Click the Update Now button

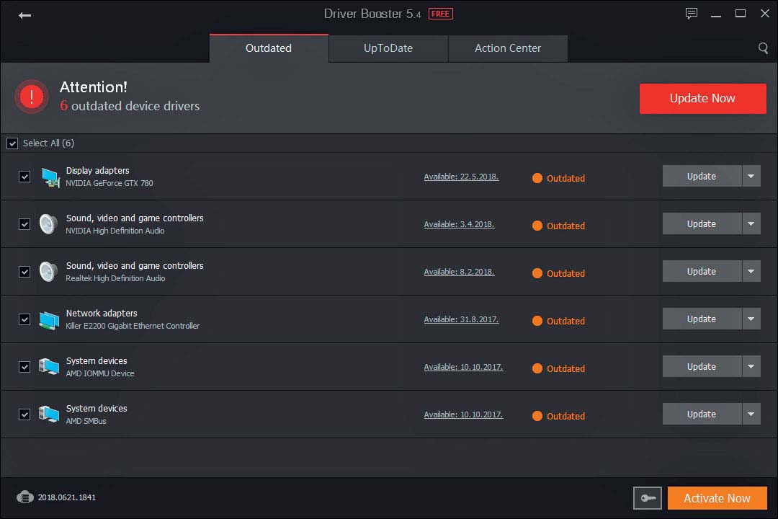(x=702, y=98)
